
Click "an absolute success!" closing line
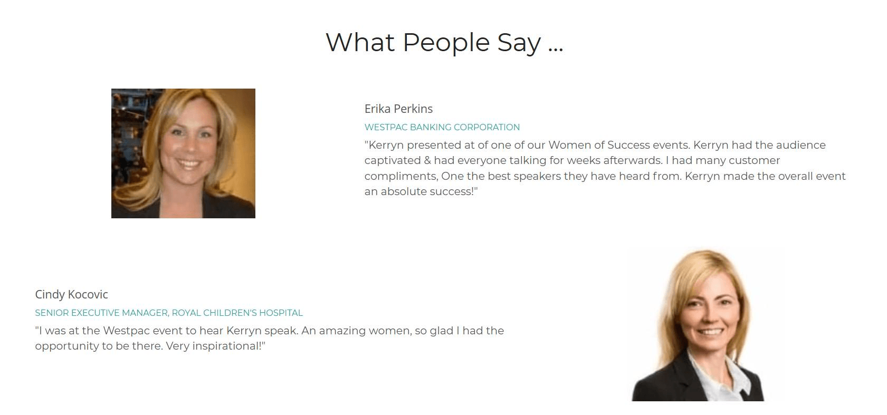click(421, 191)
